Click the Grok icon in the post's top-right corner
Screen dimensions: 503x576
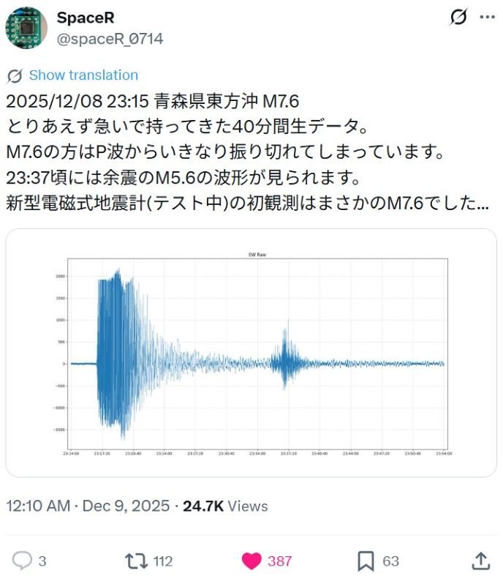coord(458,18)
